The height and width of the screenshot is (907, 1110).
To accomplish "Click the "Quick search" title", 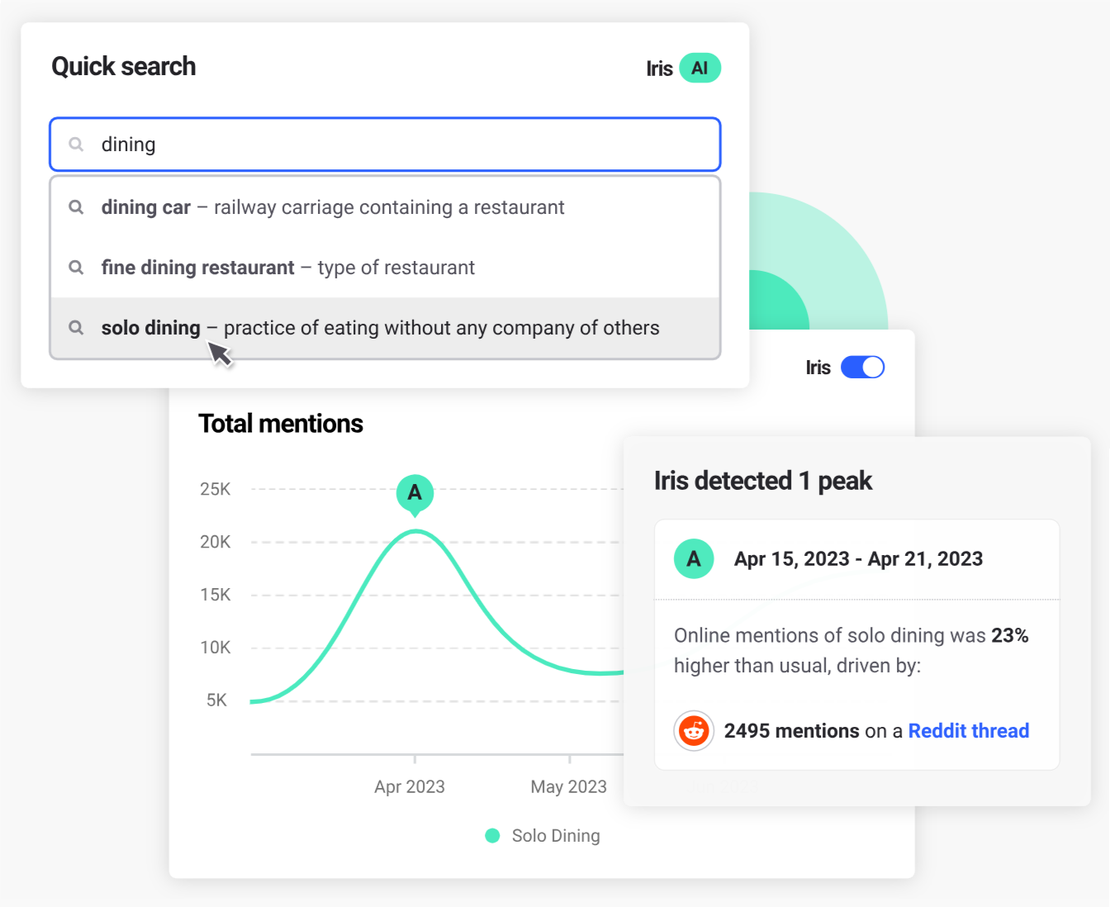I will point(124,67).
